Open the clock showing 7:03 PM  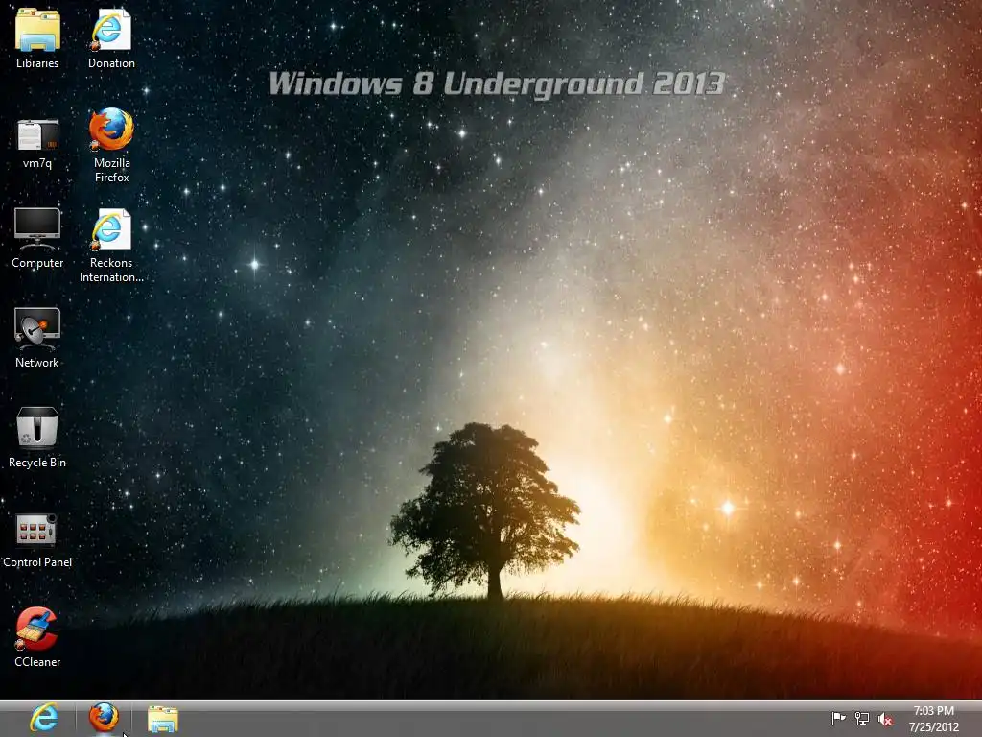point(934,718)
